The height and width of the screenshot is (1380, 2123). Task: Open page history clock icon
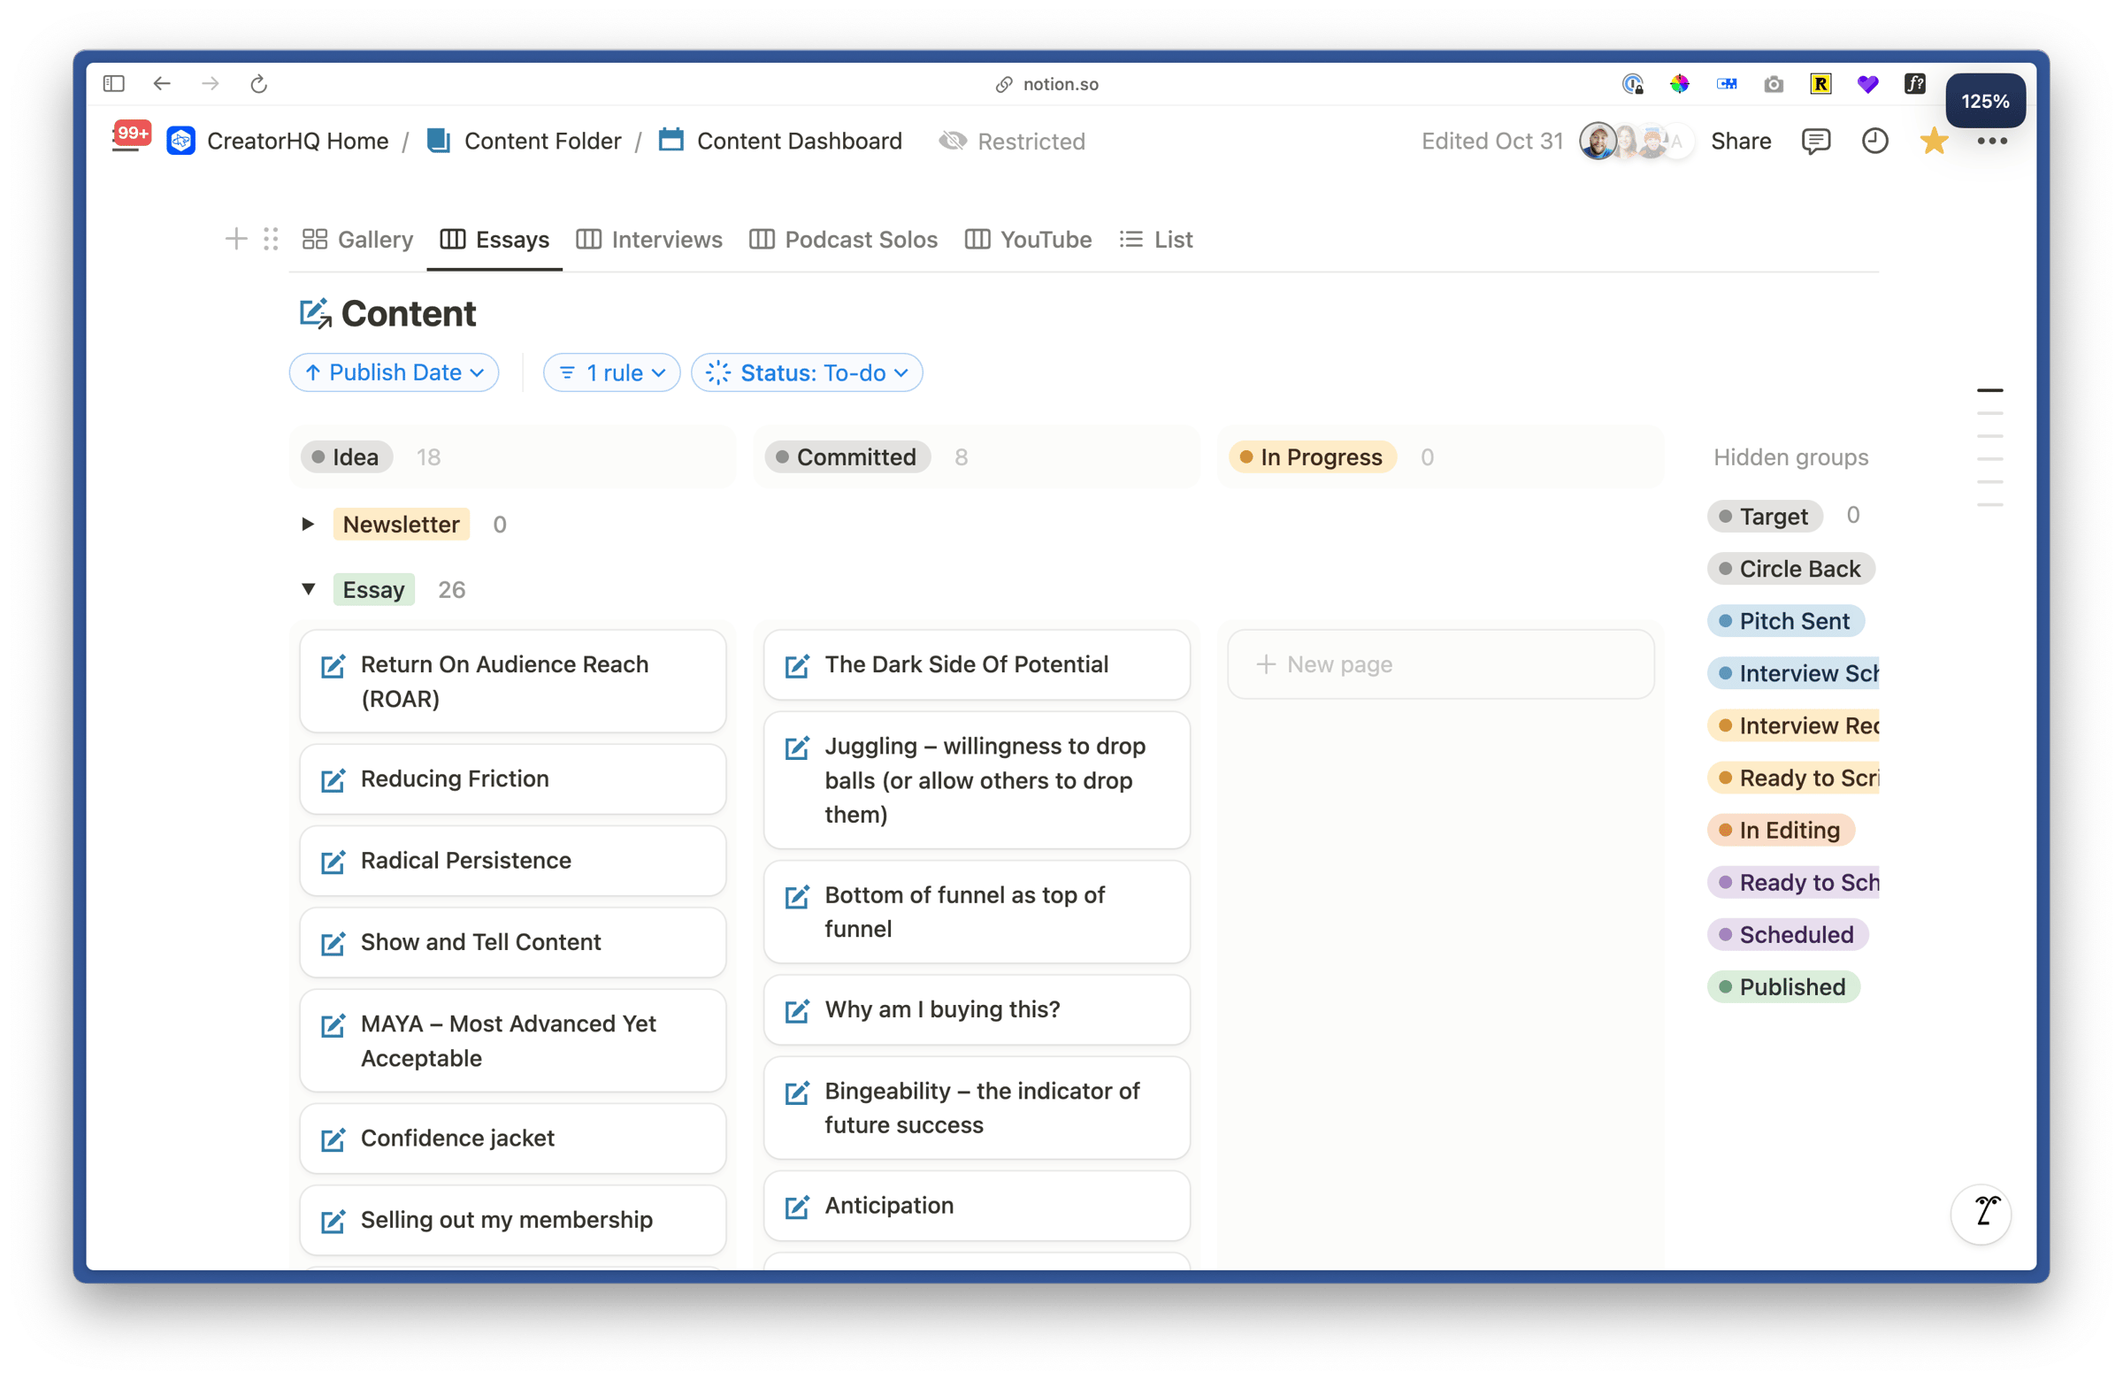(x=1874, y=141)
